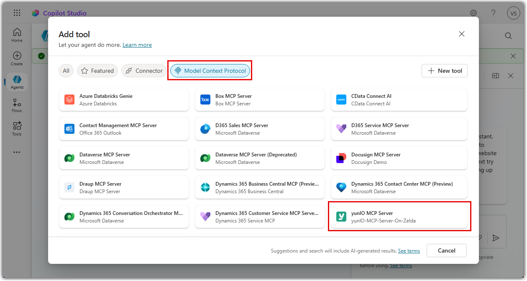Image resolution: width=527 pixels, height=281 pixels.
Task: Expand the sidebar More ellipsis
Action: 17,152
